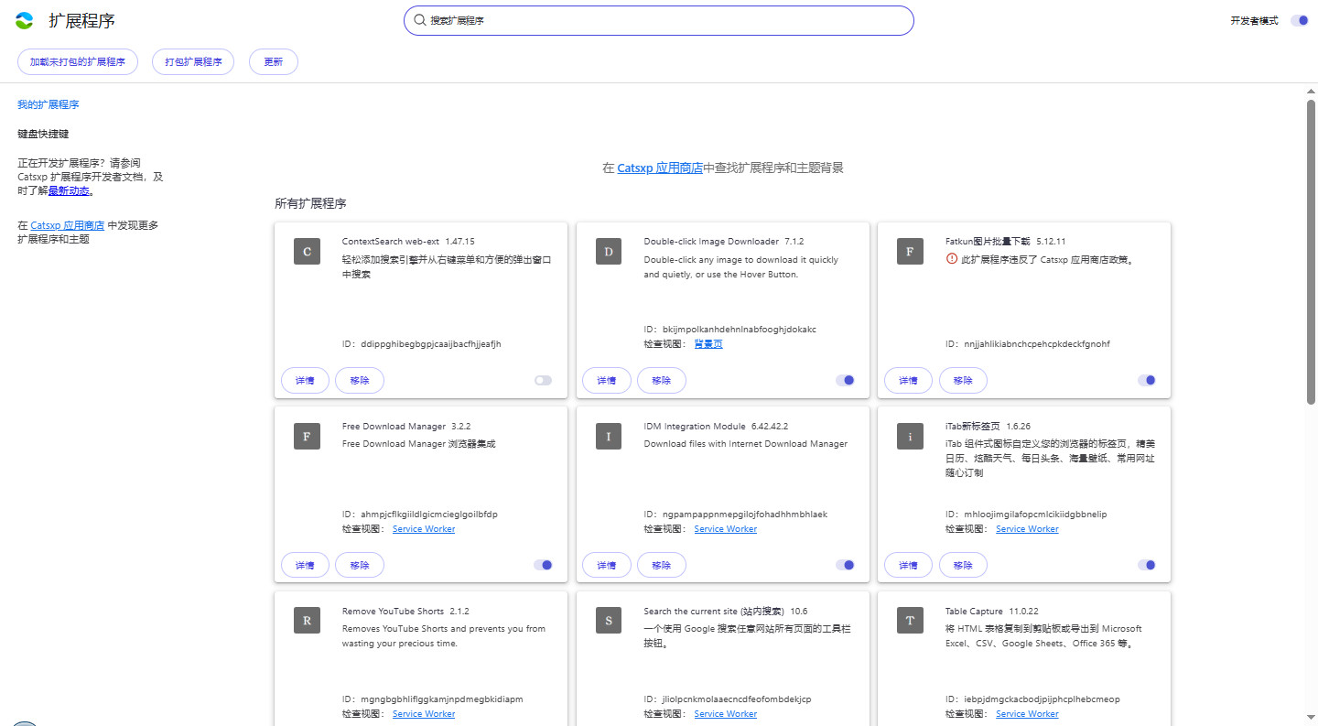Click the IDM Integration Module icon
Image resolution: width=1318 pixels, height=726 pixels.
click(609, 437)
